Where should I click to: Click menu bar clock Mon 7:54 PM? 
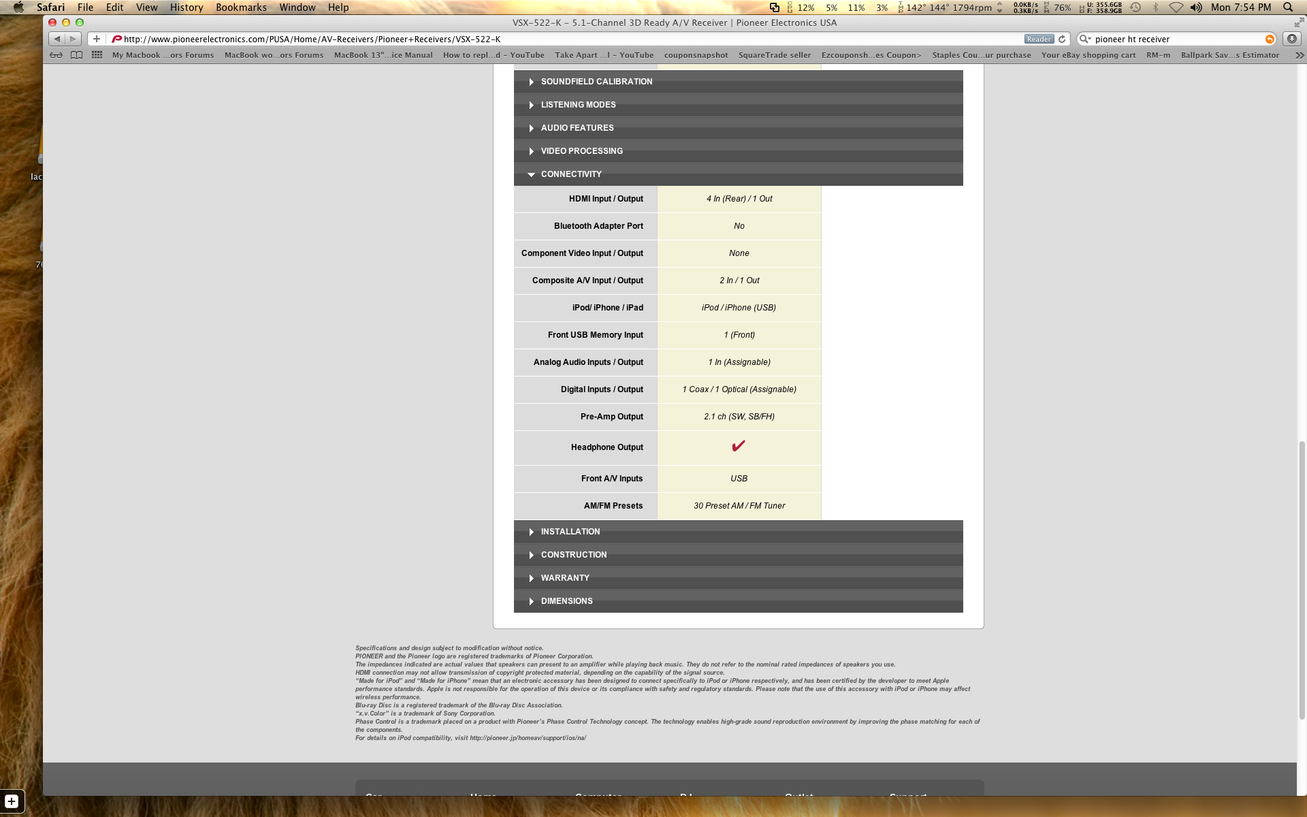(1241, 7)
